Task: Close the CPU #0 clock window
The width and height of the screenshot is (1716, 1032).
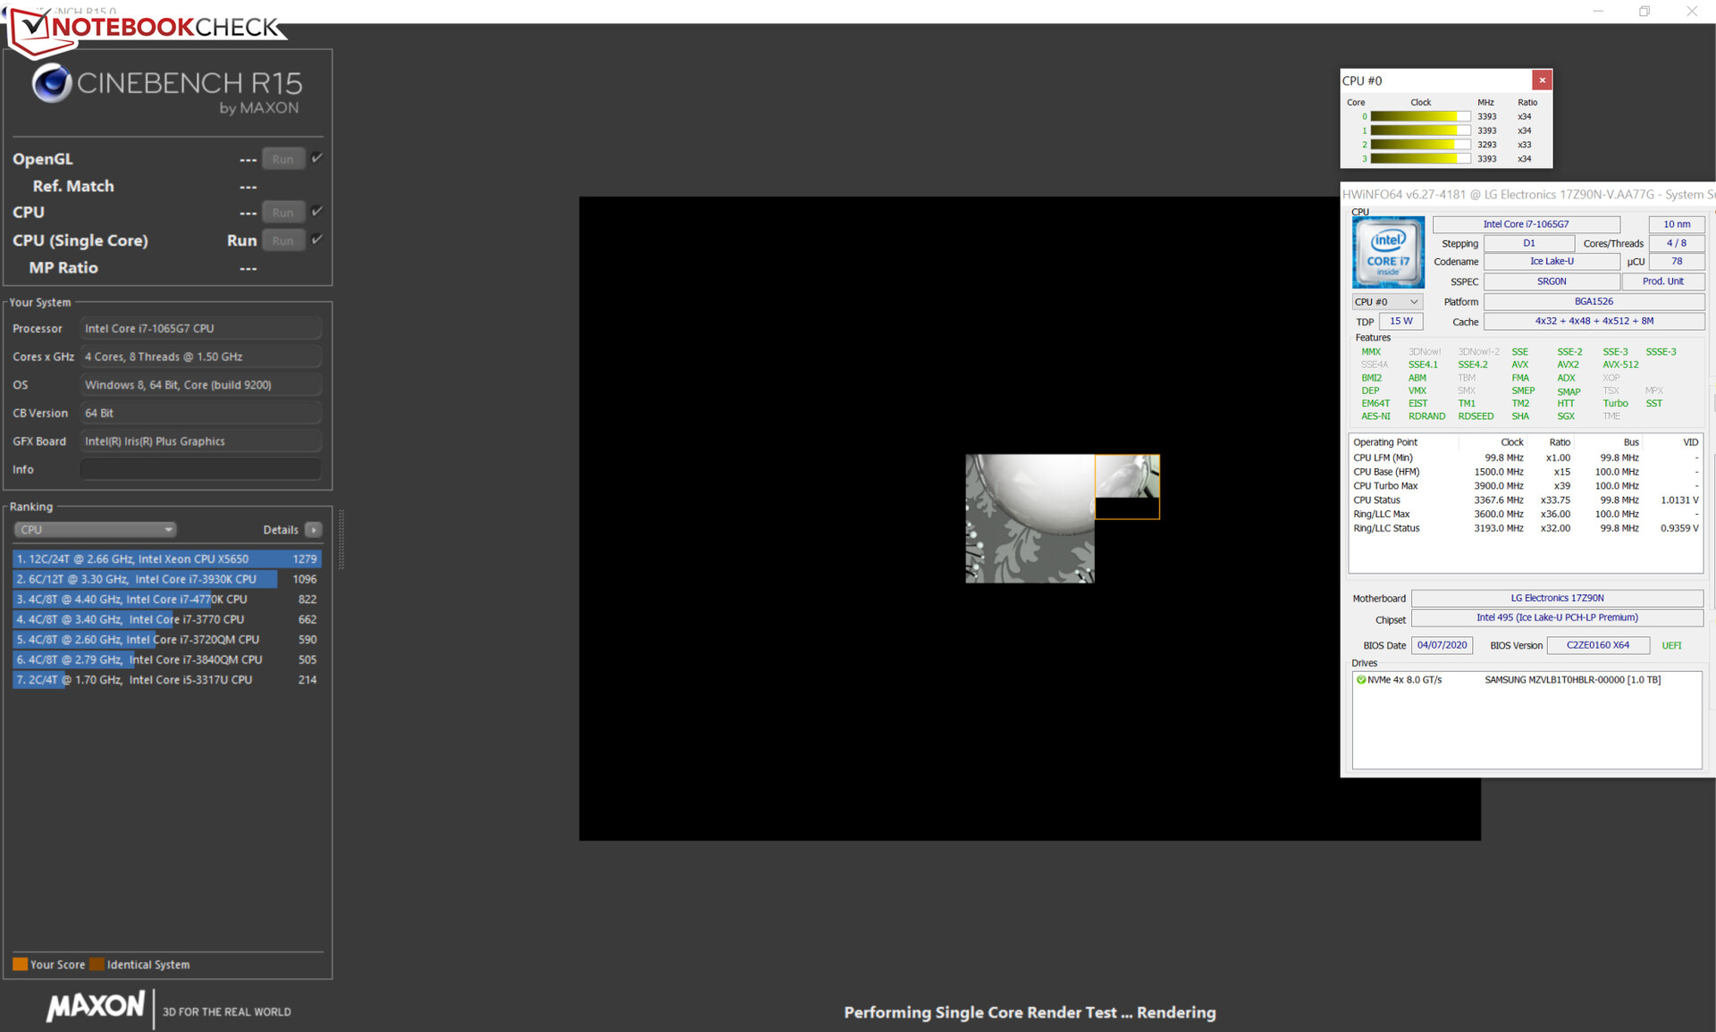Action: [x=1542, y=80]
